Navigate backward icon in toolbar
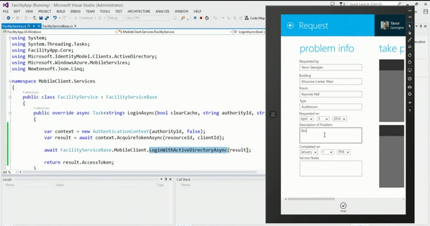This screenshot has height=226, width=430. tap(8, 18)
